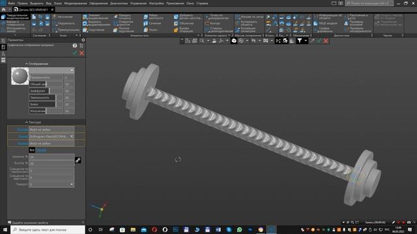Select the Уклон draft tool
Viewport: 417px width, 234px height.
click(x=151, y=30)
